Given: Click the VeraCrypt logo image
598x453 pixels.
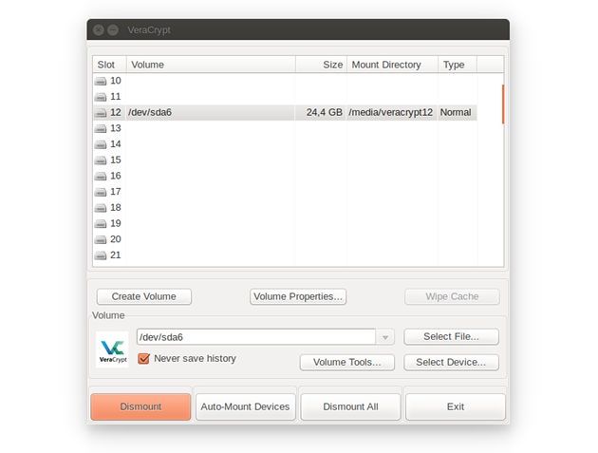Looking at the screenshot, I should 113,349.
